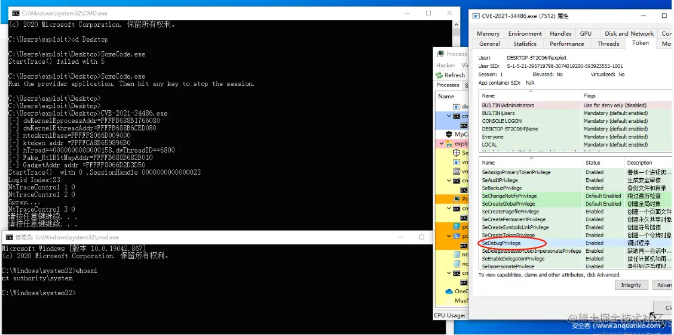
Task: Click the Process Hacker title bar icon
Action: (440, 54)
